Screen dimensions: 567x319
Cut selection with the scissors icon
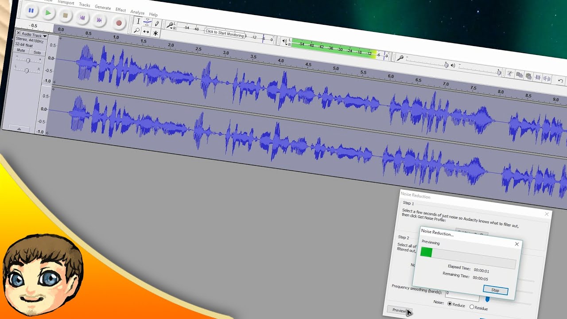tap(510, 74)
